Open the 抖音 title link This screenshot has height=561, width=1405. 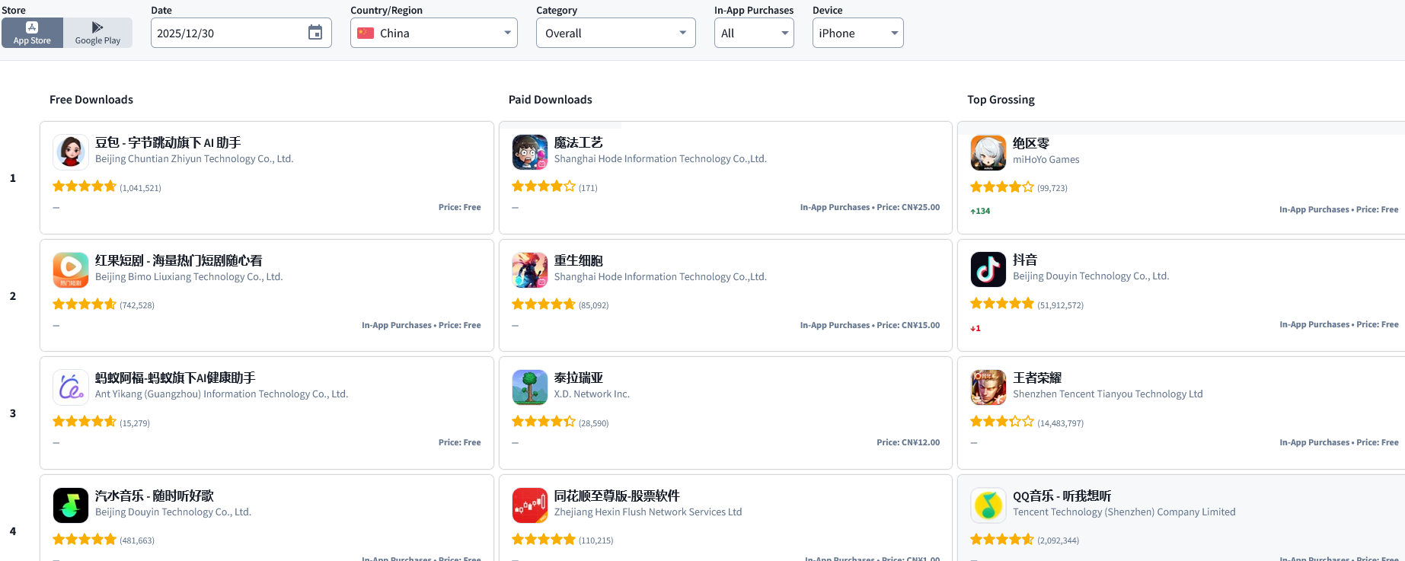click(x=1025, y=260)
